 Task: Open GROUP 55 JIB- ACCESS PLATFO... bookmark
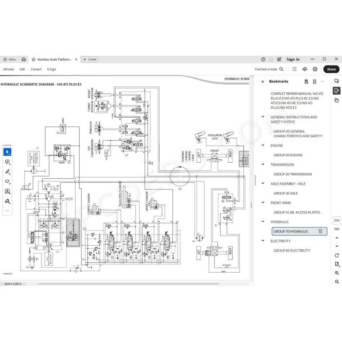click(298, 212)
